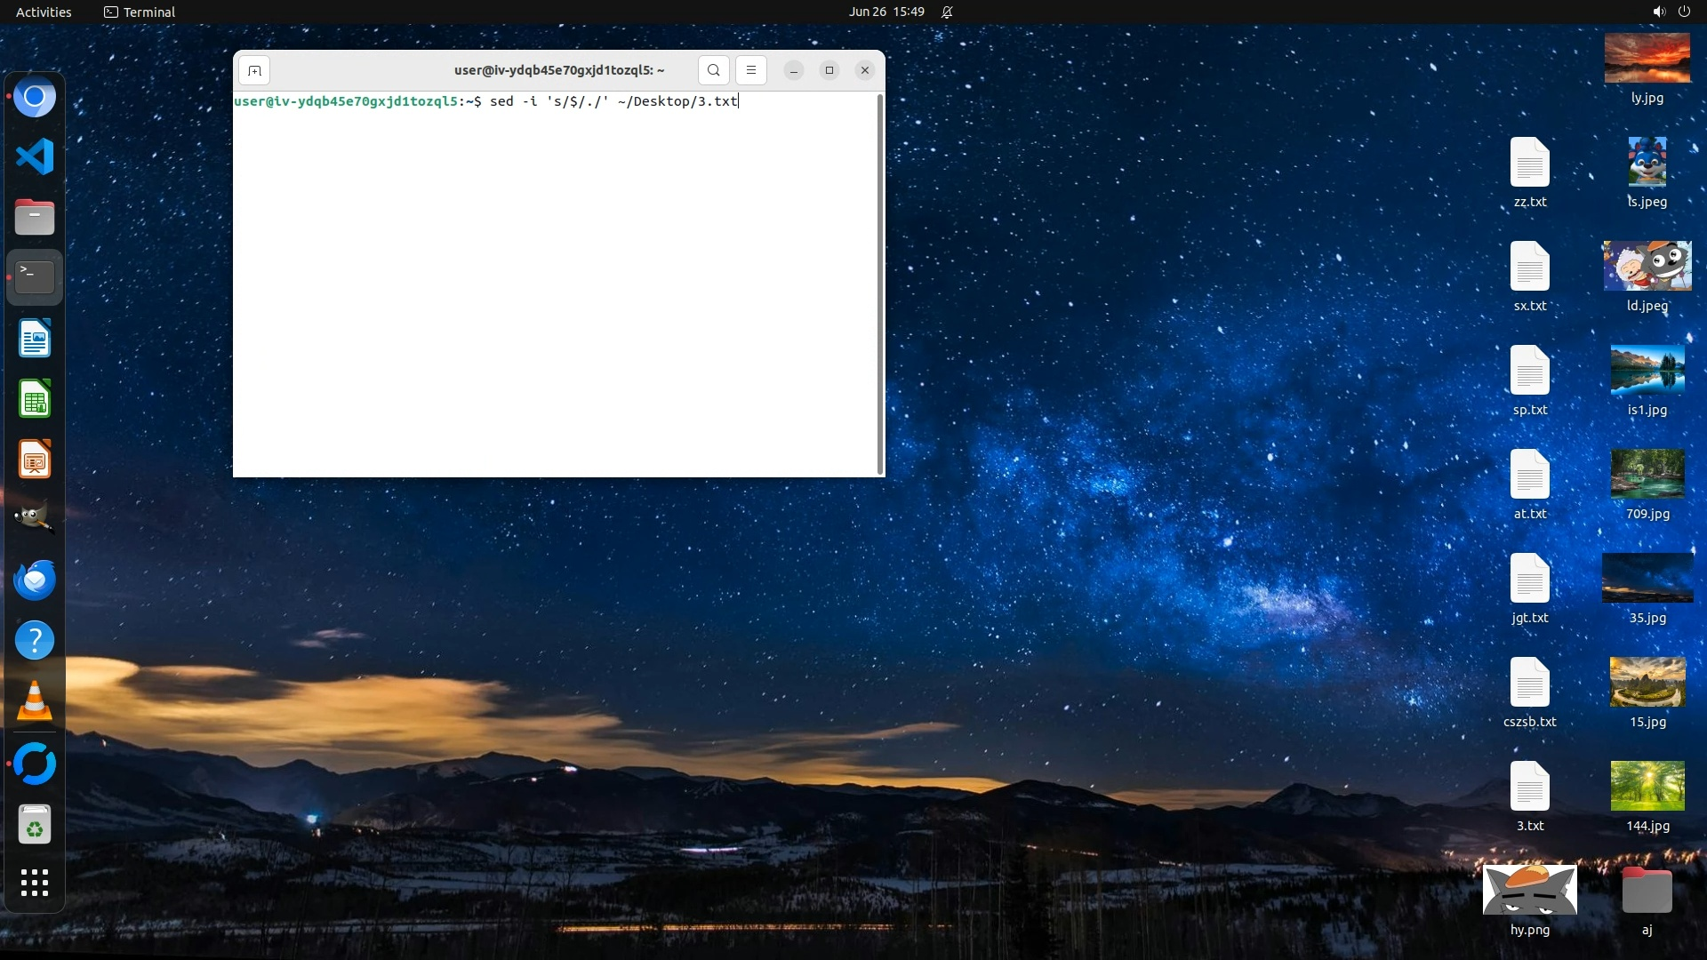Open the Trash in dock
This screenshot has width=1707, height=960.
coord(35,824)
